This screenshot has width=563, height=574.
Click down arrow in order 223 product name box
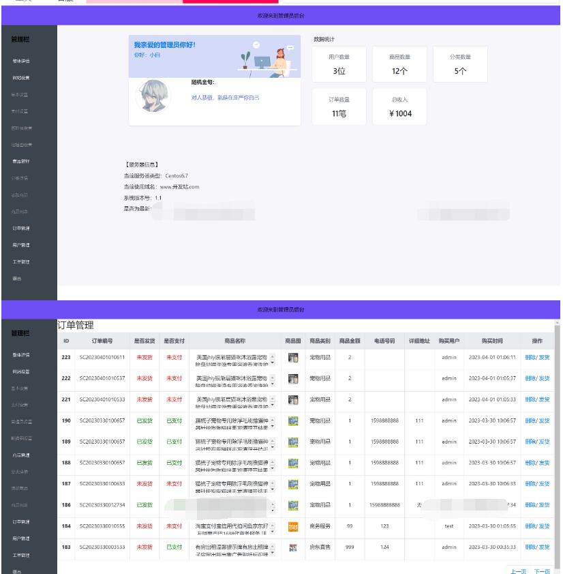tap(273, 361)
